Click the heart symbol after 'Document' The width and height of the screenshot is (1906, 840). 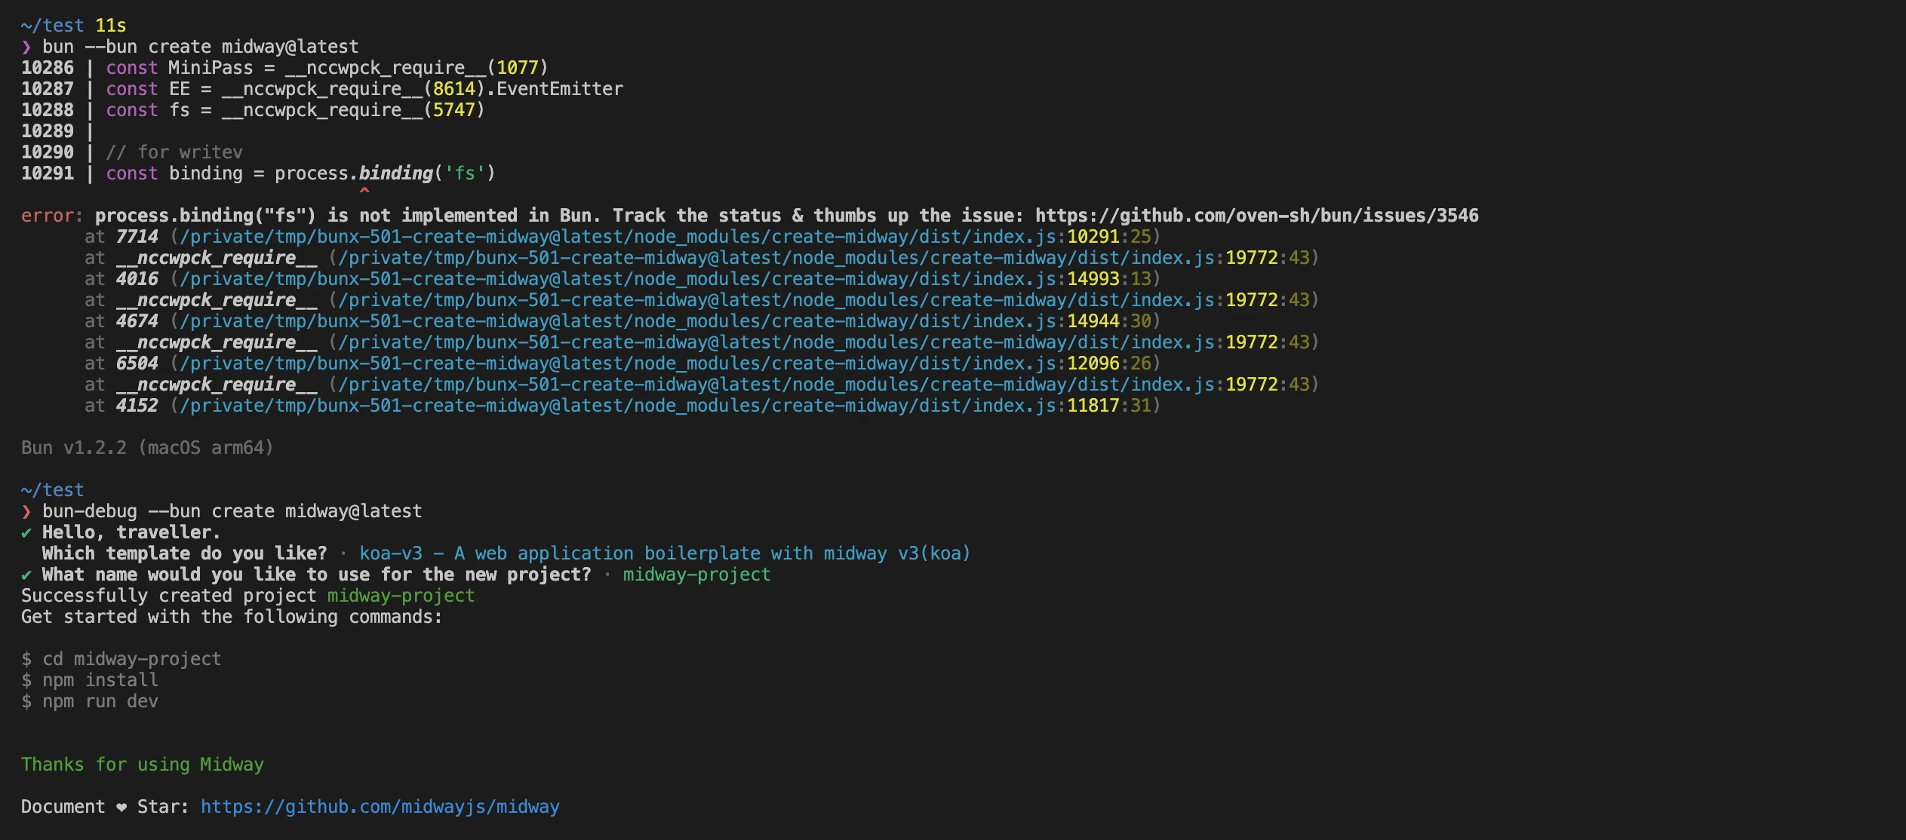point(121,808)
